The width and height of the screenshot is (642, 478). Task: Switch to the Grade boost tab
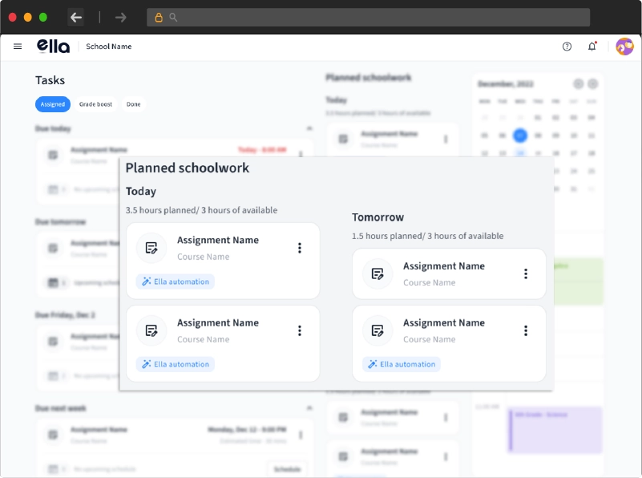click(x=95, y=104)
